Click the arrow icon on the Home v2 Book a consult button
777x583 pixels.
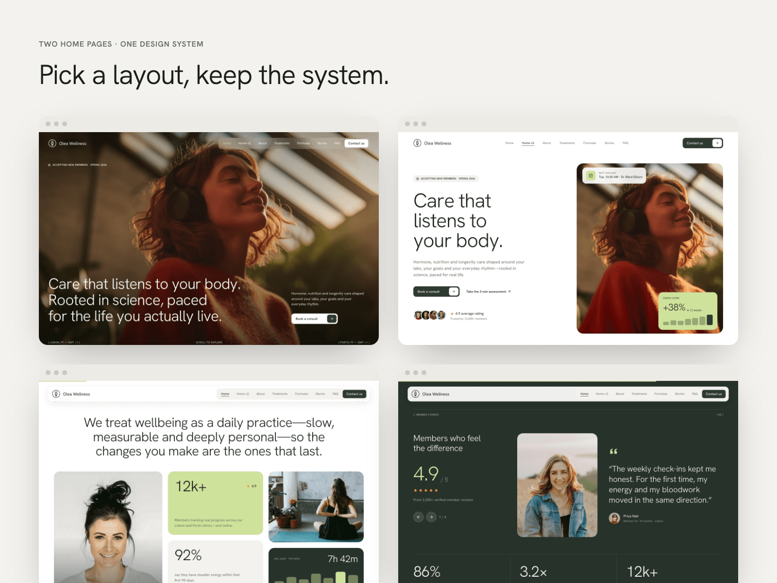454,291
